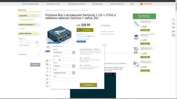Click the add-to-favorites link text
The height and width of the screenshot is (99, 177).
point(108,34)
